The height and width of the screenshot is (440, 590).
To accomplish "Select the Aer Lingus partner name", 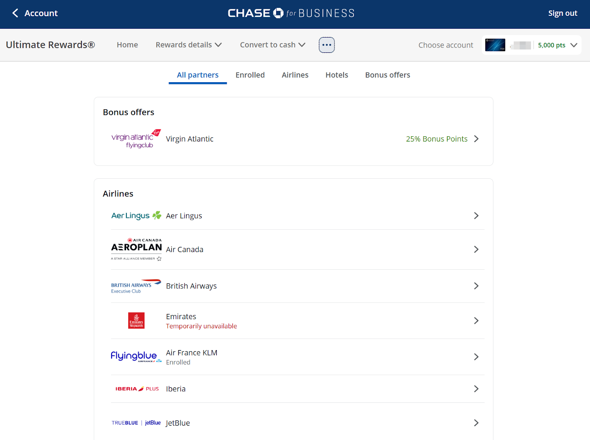I will coord(184,216).
